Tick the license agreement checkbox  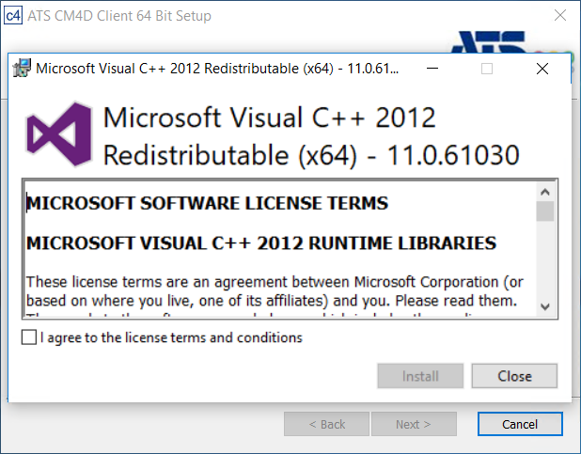coord(30,337)
